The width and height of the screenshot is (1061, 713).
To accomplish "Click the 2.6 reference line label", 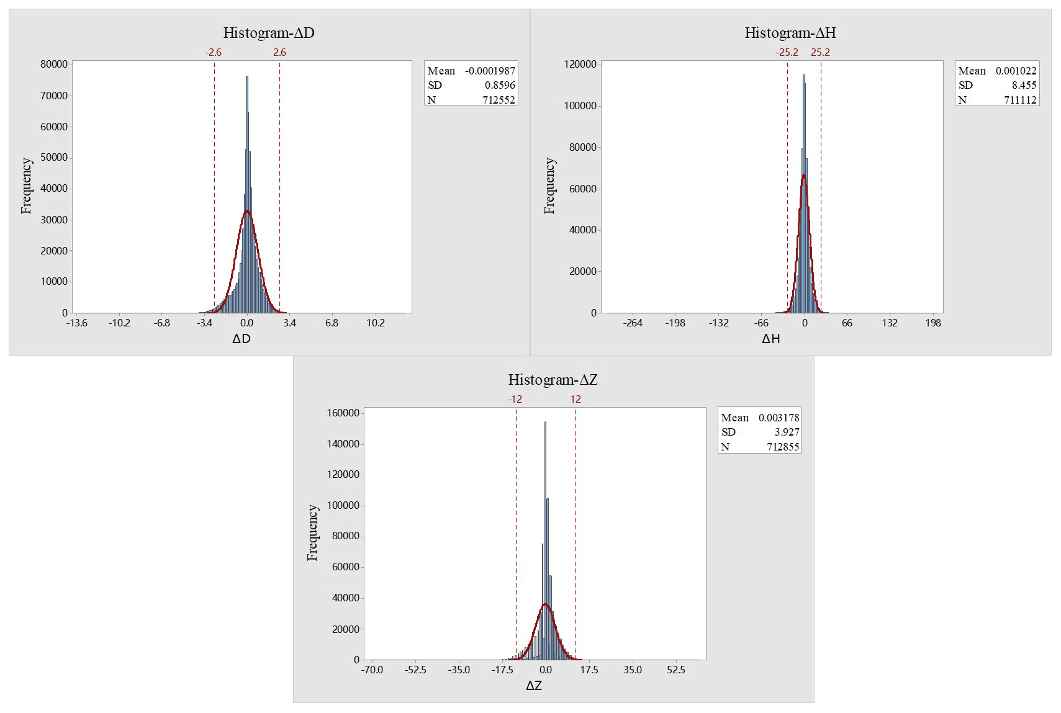I will tap(279, 53).
